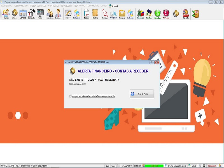Screen dimensions: 224x168
Task: Click the Email item in status bar
Action: 192,166
